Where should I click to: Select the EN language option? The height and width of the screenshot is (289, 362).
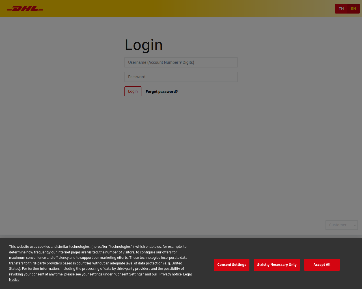[x=354, y=9]
